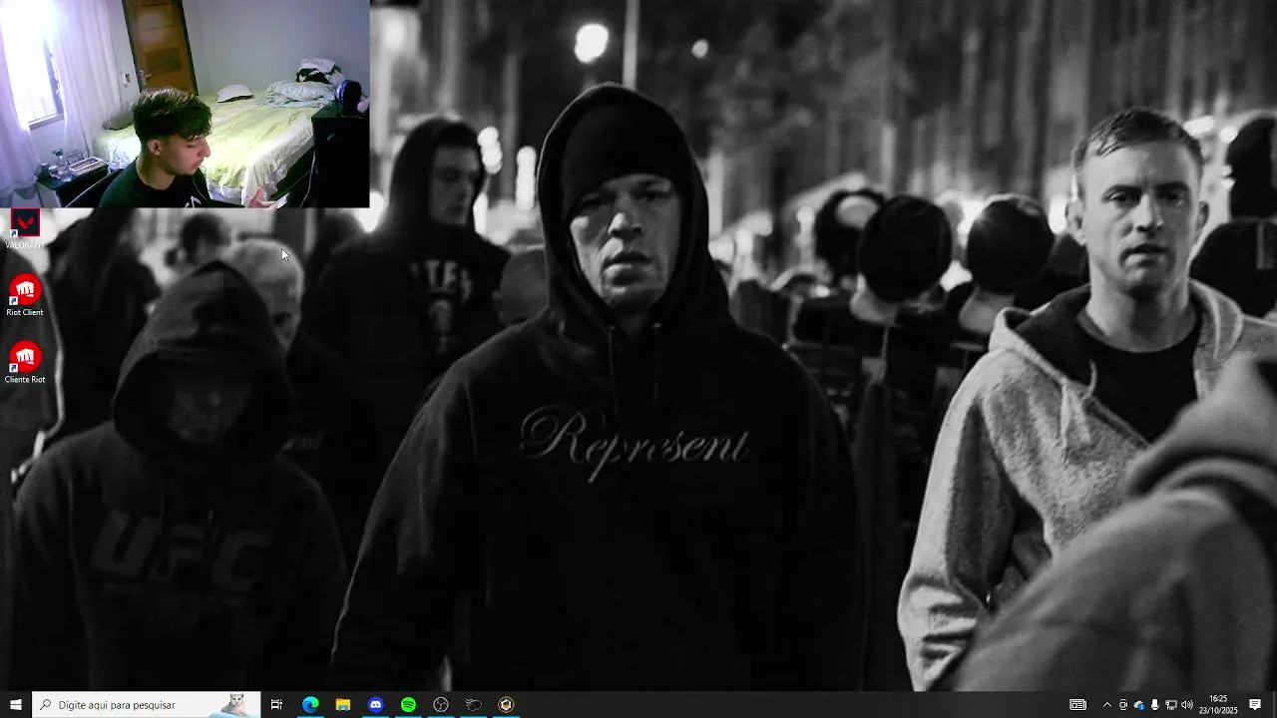Open Discord from the taskbar
Screen dimensions: 1277x718
[375, 705]
